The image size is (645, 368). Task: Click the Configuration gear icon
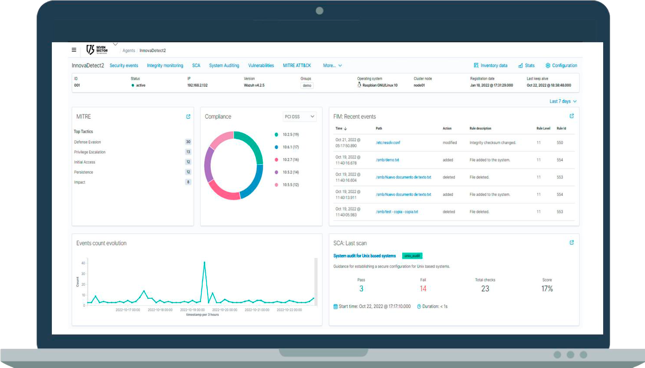[x=548, y=65]
